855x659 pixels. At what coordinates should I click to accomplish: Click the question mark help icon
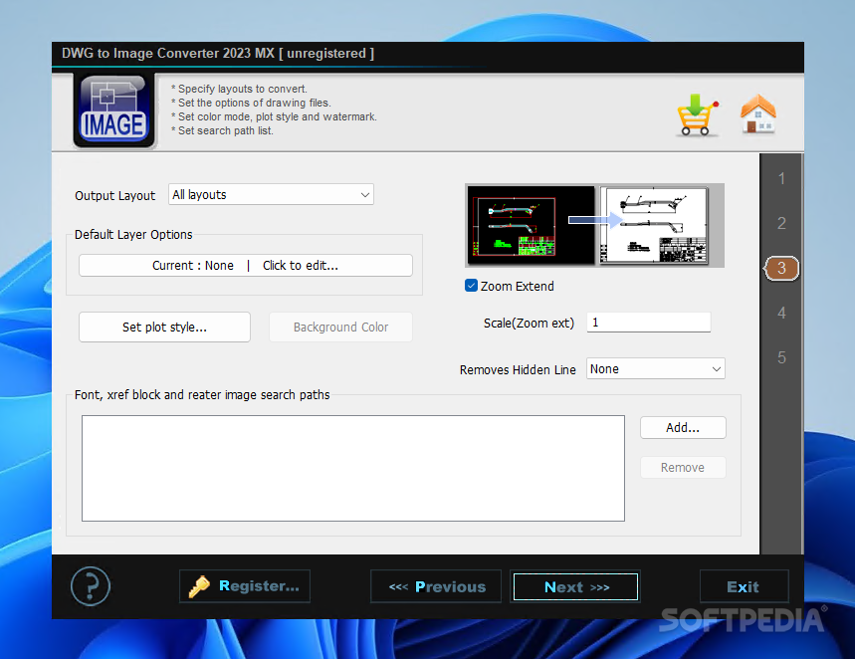pyautogui.click(x=91, y=586)
